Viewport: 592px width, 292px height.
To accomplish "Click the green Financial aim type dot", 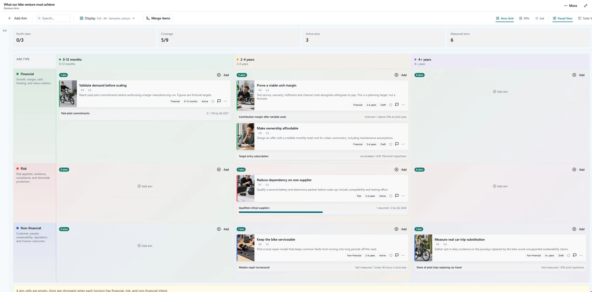I will point(18,74).
